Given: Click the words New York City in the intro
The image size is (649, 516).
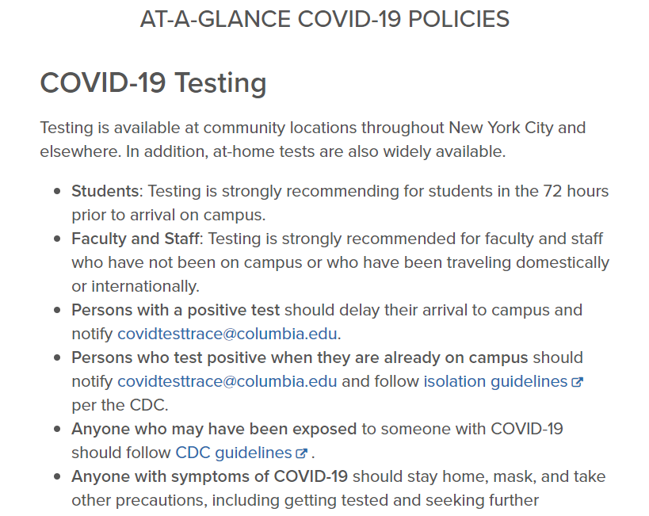Looking at the screenshot, I should [x=502, y=128].
